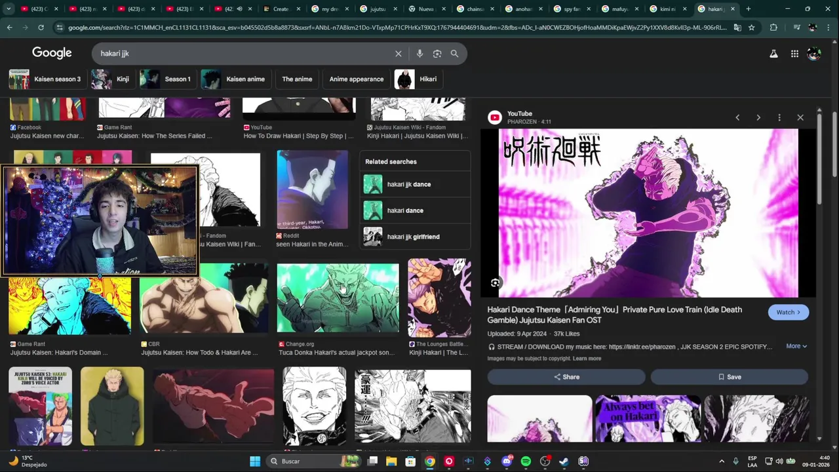Open the YouTube PHAROZEN source link
Viewport: 839px width, 472px height.
pyautogui.click(x=520, y=117)
